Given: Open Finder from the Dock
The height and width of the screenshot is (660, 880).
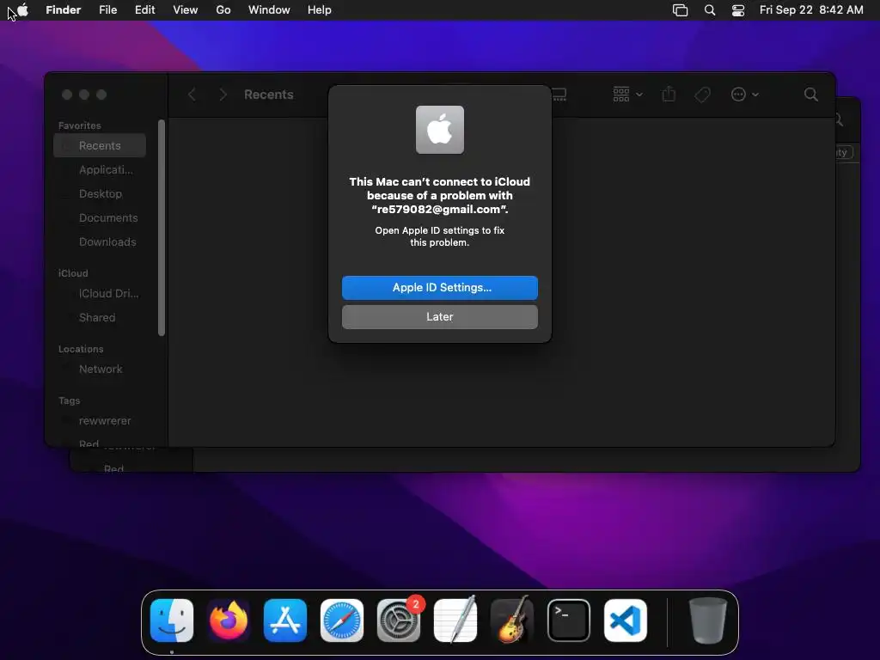Looking at the screenshot, I should 172,620.
